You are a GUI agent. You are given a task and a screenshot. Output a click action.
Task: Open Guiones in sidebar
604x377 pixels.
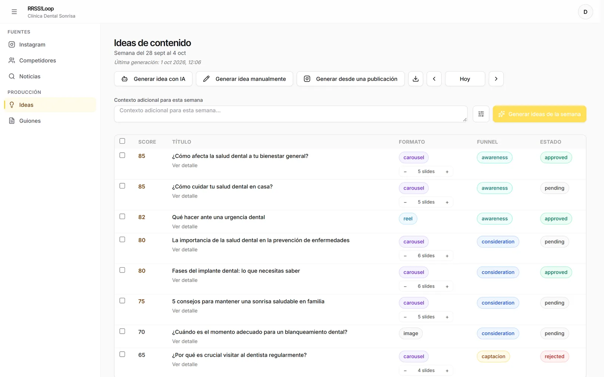(x=50, y=121)
